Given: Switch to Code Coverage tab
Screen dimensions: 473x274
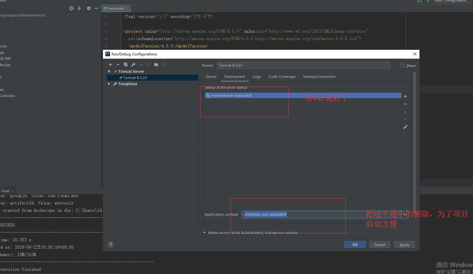Looking at the screenshot, I should (x=282, y=77).
